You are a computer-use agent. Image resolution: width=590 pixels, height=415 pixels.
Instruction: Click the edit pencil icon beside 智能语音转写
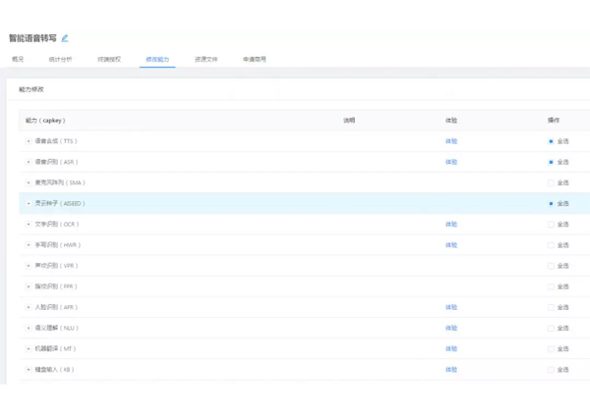pos(65,38)
